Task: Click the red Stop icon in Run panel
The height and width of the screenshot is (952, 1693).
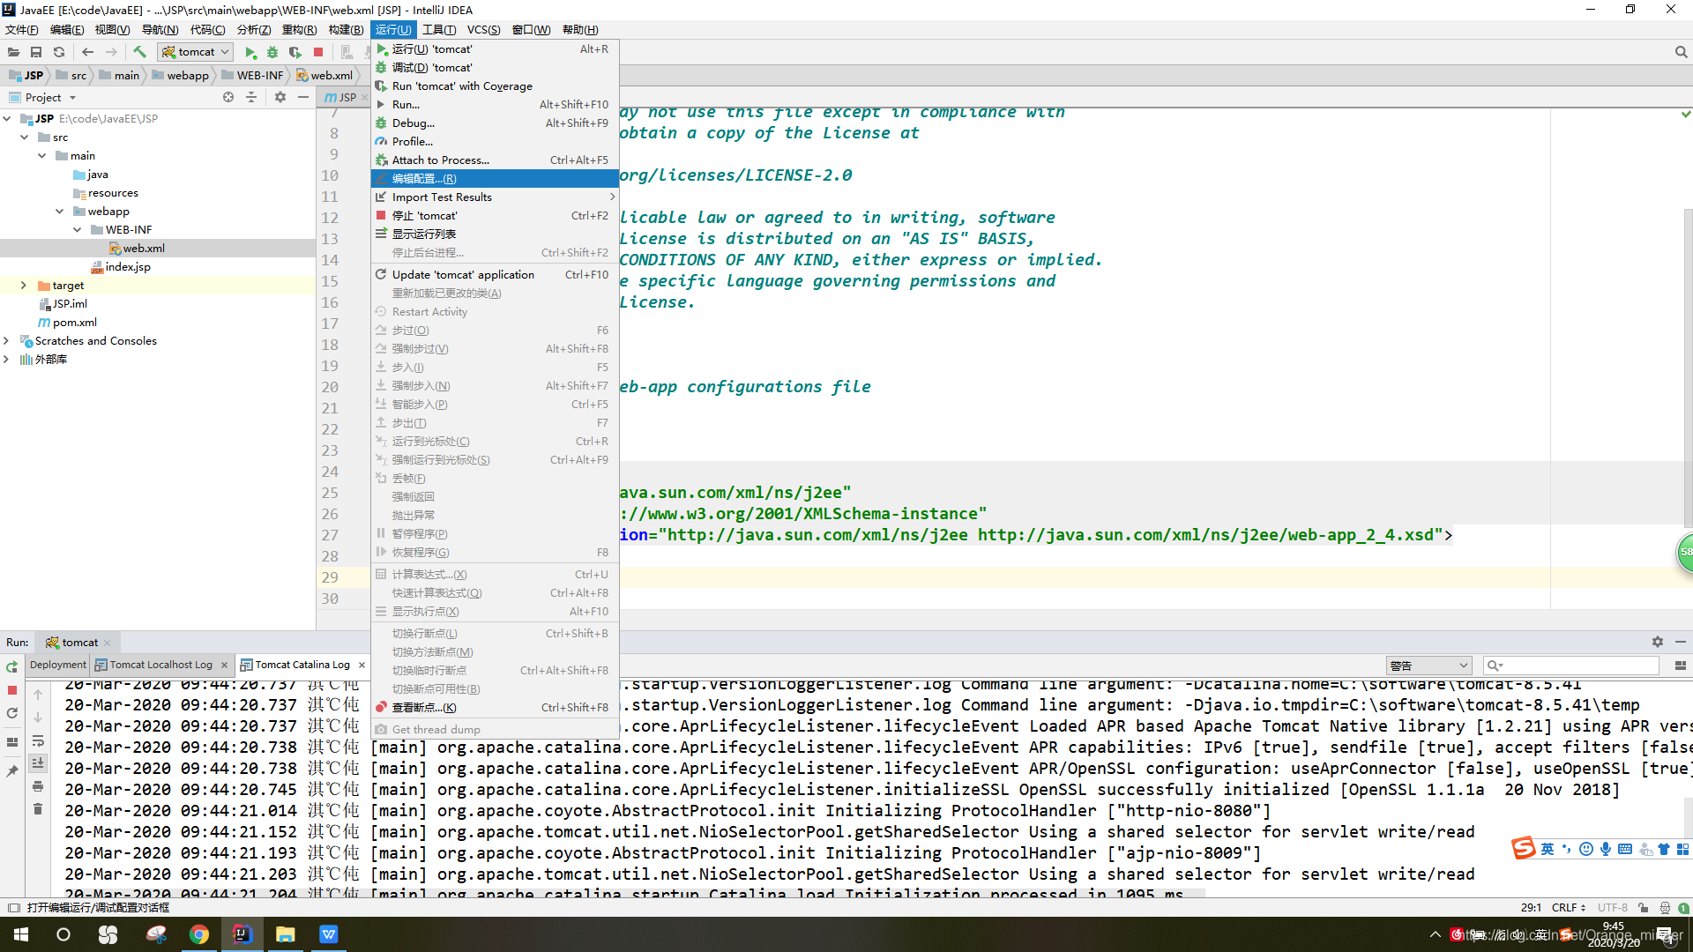Action: pos(12,690)
